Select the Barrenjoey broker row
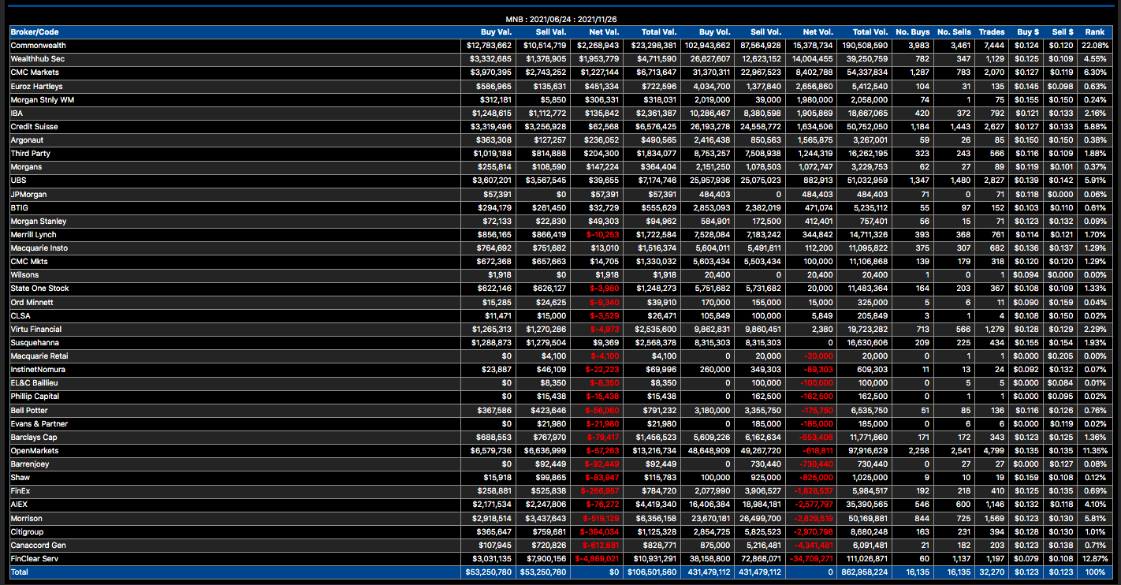The width and height of the screenshot is (1121, 585). tap(560, 464)
